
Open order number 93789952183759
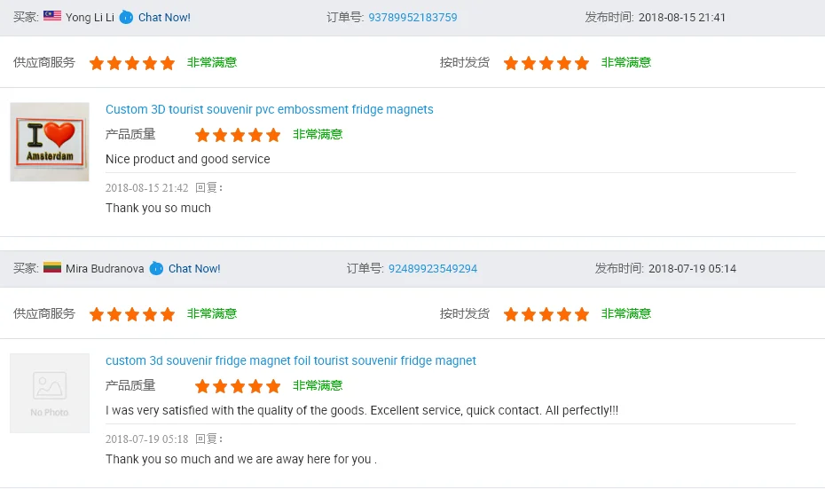pyautogui.click(x=412, y=17)
